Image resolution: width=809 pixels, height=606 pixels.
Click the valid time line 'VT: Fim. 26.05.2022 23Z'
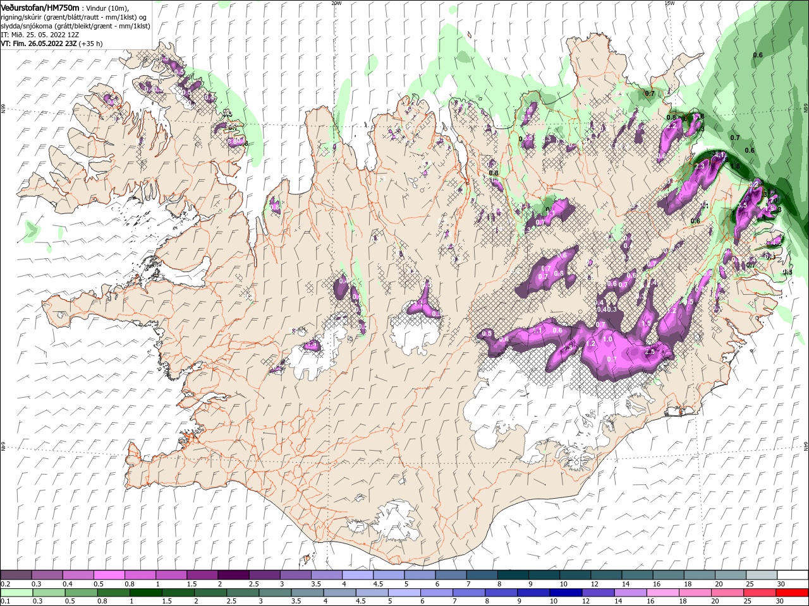pyautogui.click(x=39, y=44)
